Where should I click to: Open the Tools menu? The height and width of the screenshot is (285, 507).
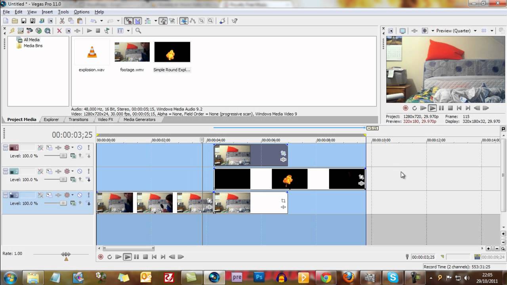tap(63, 12)
